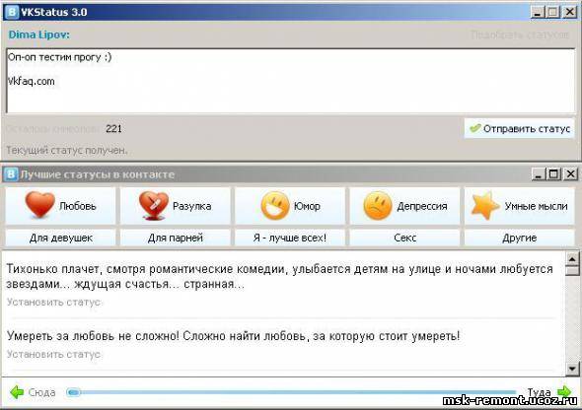
Task: Set the Умереть за любовь status
Action: (54, 355)
